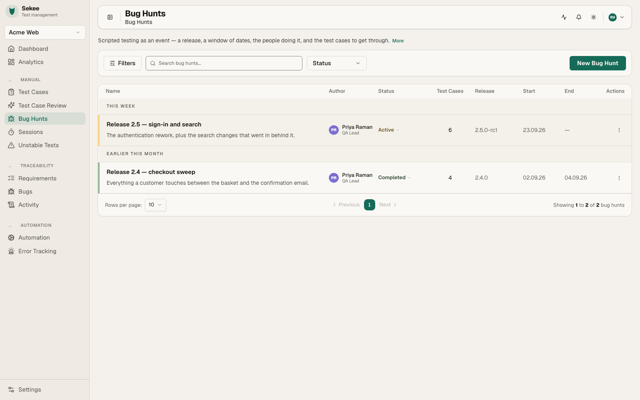Change the Active status dropdown

[x=389, y=130]
